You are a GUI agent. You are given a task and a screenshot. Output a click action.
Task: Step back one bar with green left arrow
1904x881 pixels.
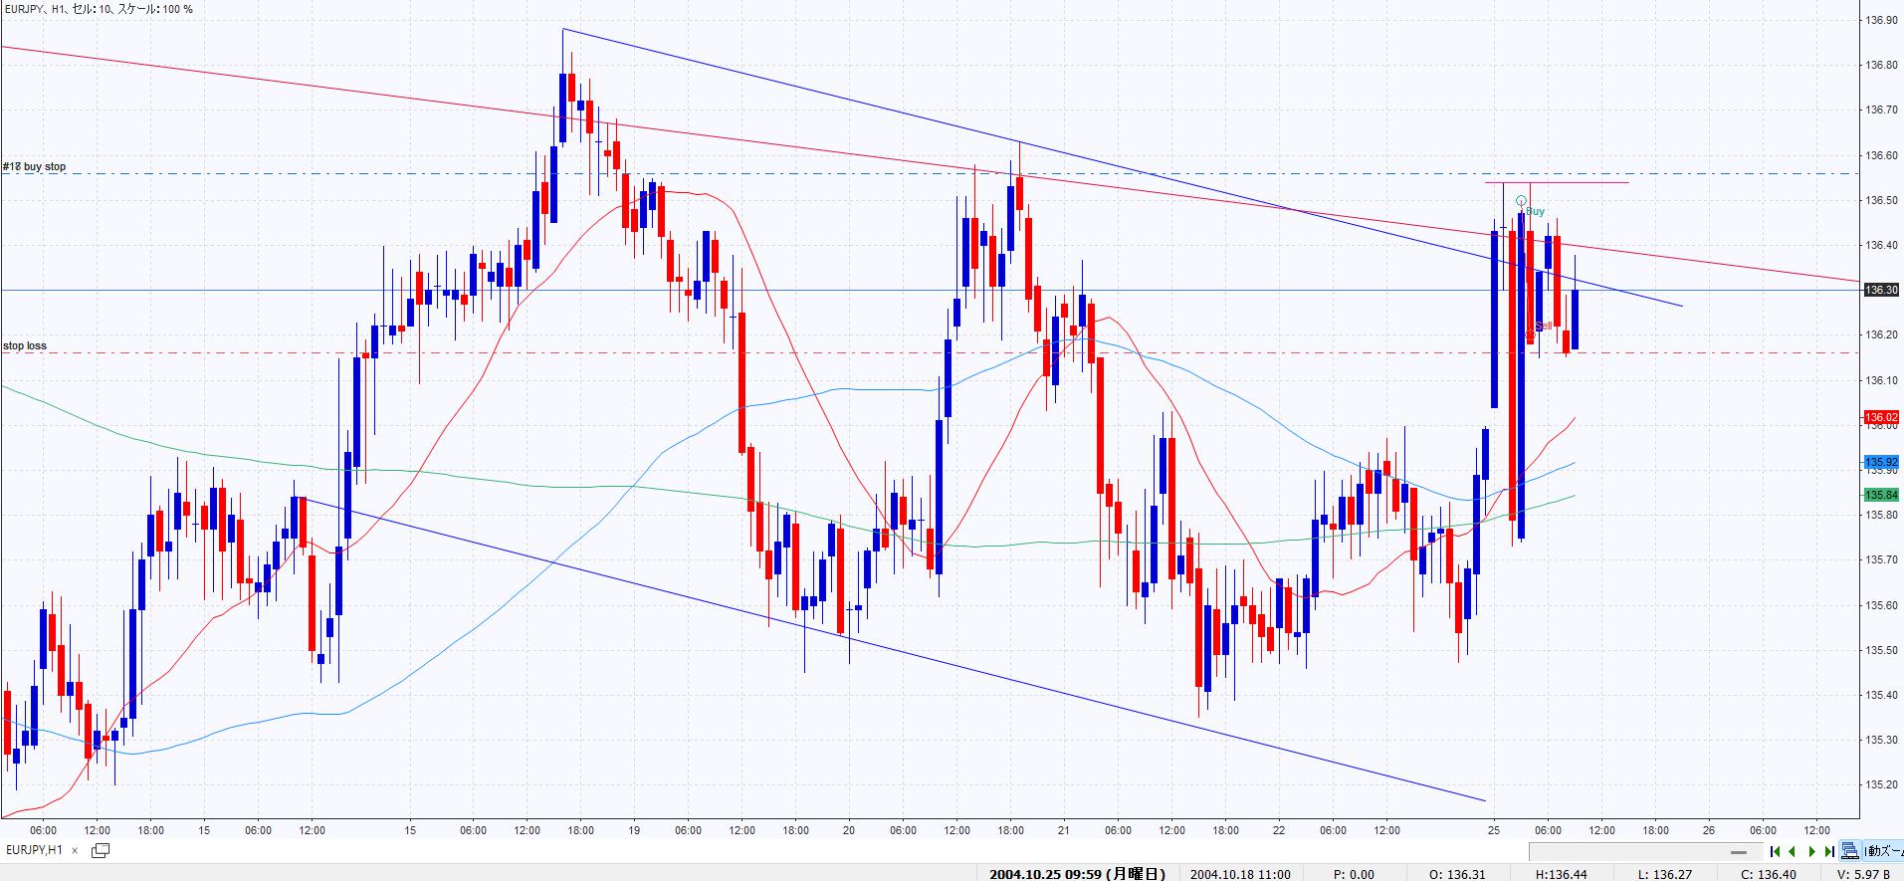coord(1793,851)
